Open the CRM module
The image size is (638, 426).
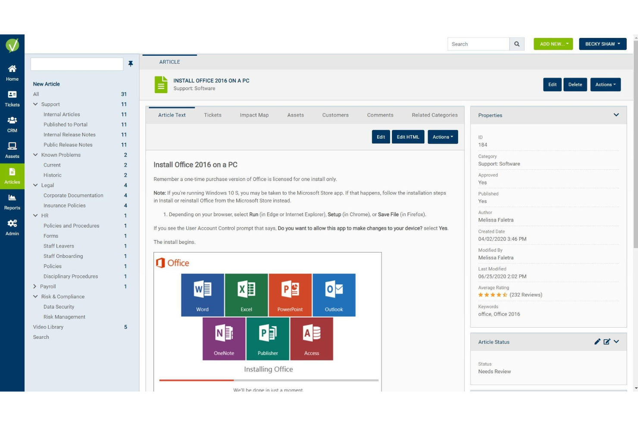pos(12,124)
